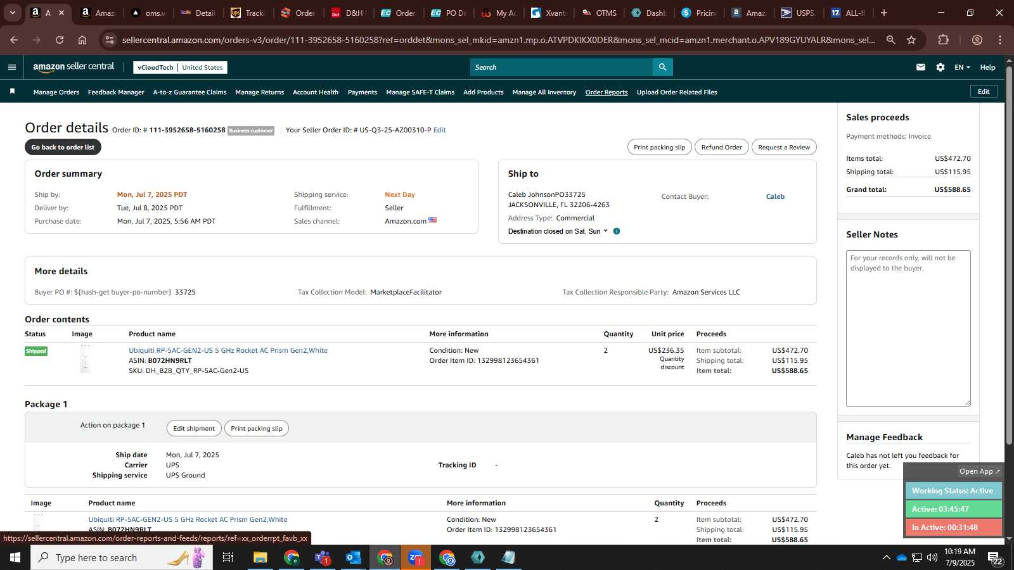The width and height of the screenshot is (1014, 570).
Task: Click Edit shipment button for package 1
Action: tap(194, 428)
